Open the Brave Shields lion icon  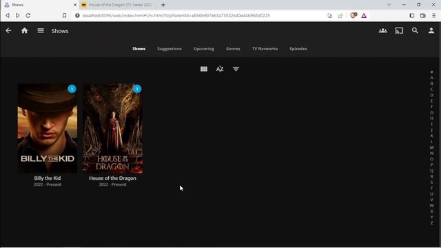353,15
